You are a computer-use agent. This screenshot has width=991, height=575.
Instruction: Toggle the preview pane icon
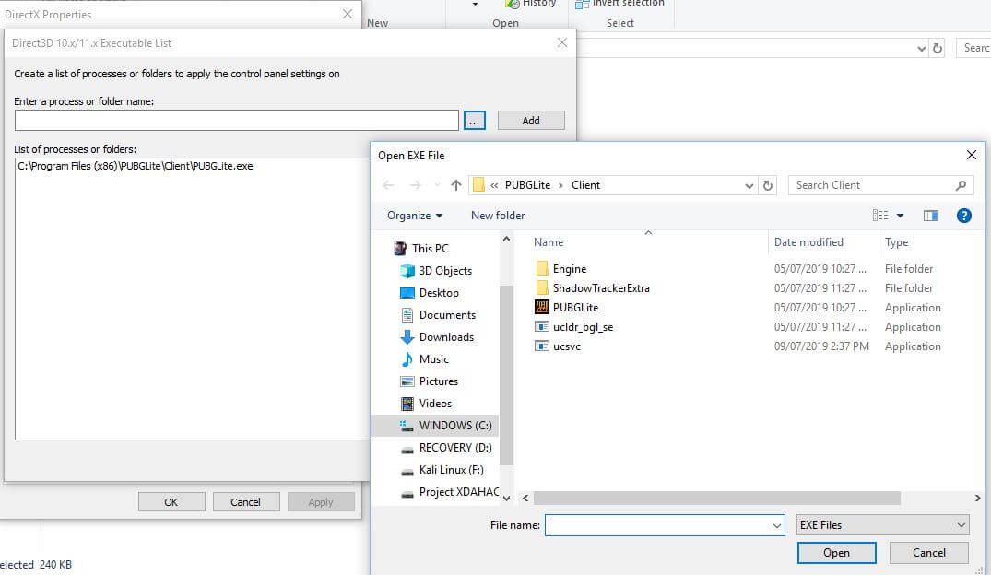pyautogui.click(x=930, y=216)
